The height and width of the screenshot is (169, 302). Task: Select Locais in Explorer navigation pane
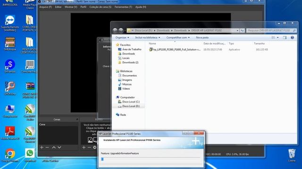[x=124, y=58]
